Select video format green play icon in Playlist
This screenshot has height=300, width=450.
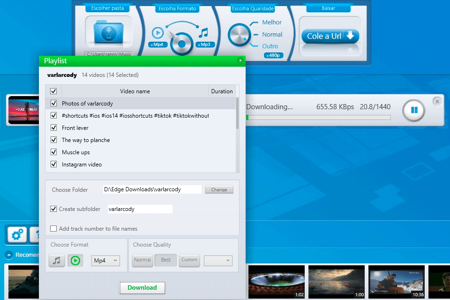click(75, 261)
